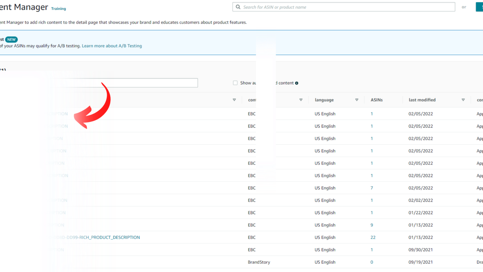Click the info icon beside approved content
Screen dimensions: 483x272
[297, 83]
